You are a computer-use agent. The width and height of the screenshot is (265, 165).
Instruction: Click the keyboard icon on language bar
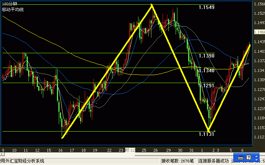(x=241, y=158)
